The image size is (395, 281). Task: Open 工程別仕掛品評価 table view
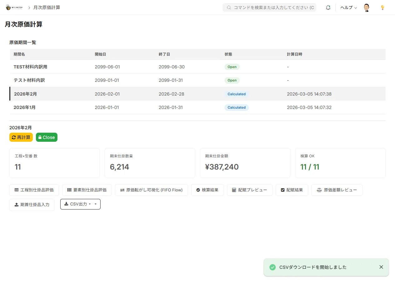coord(34,190)
